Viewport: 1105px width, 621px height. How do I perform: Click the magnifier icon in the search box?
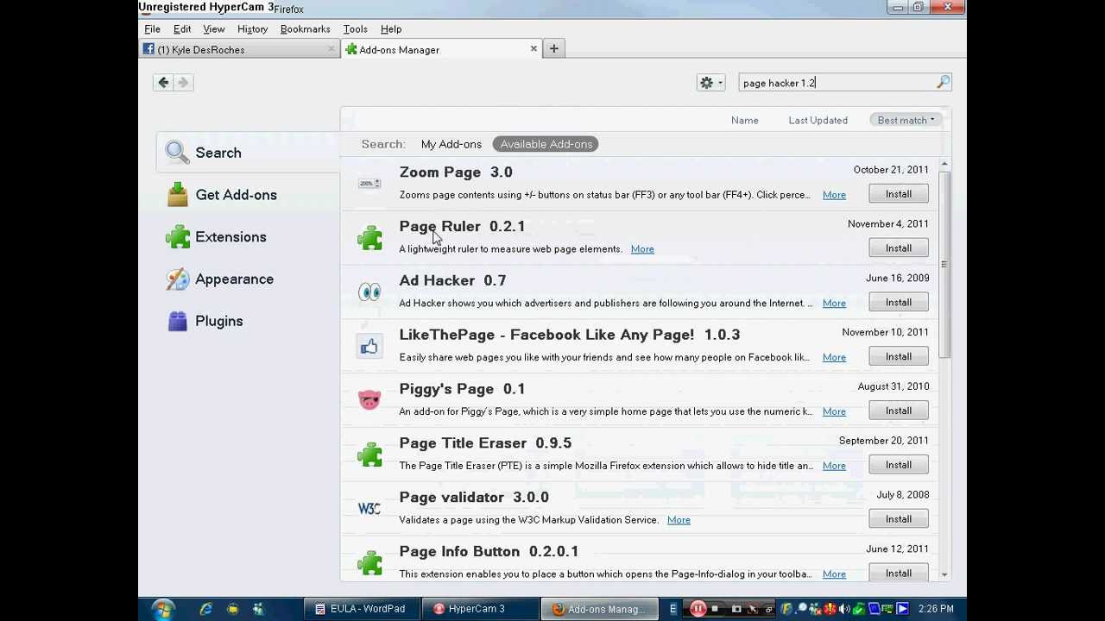click(x=943, y=83)
